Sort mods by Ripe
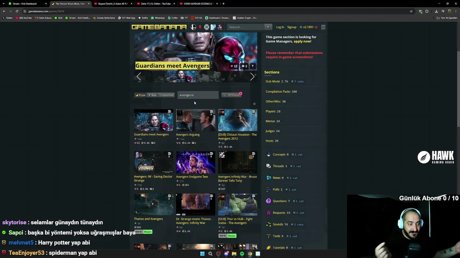 point(141,95)
